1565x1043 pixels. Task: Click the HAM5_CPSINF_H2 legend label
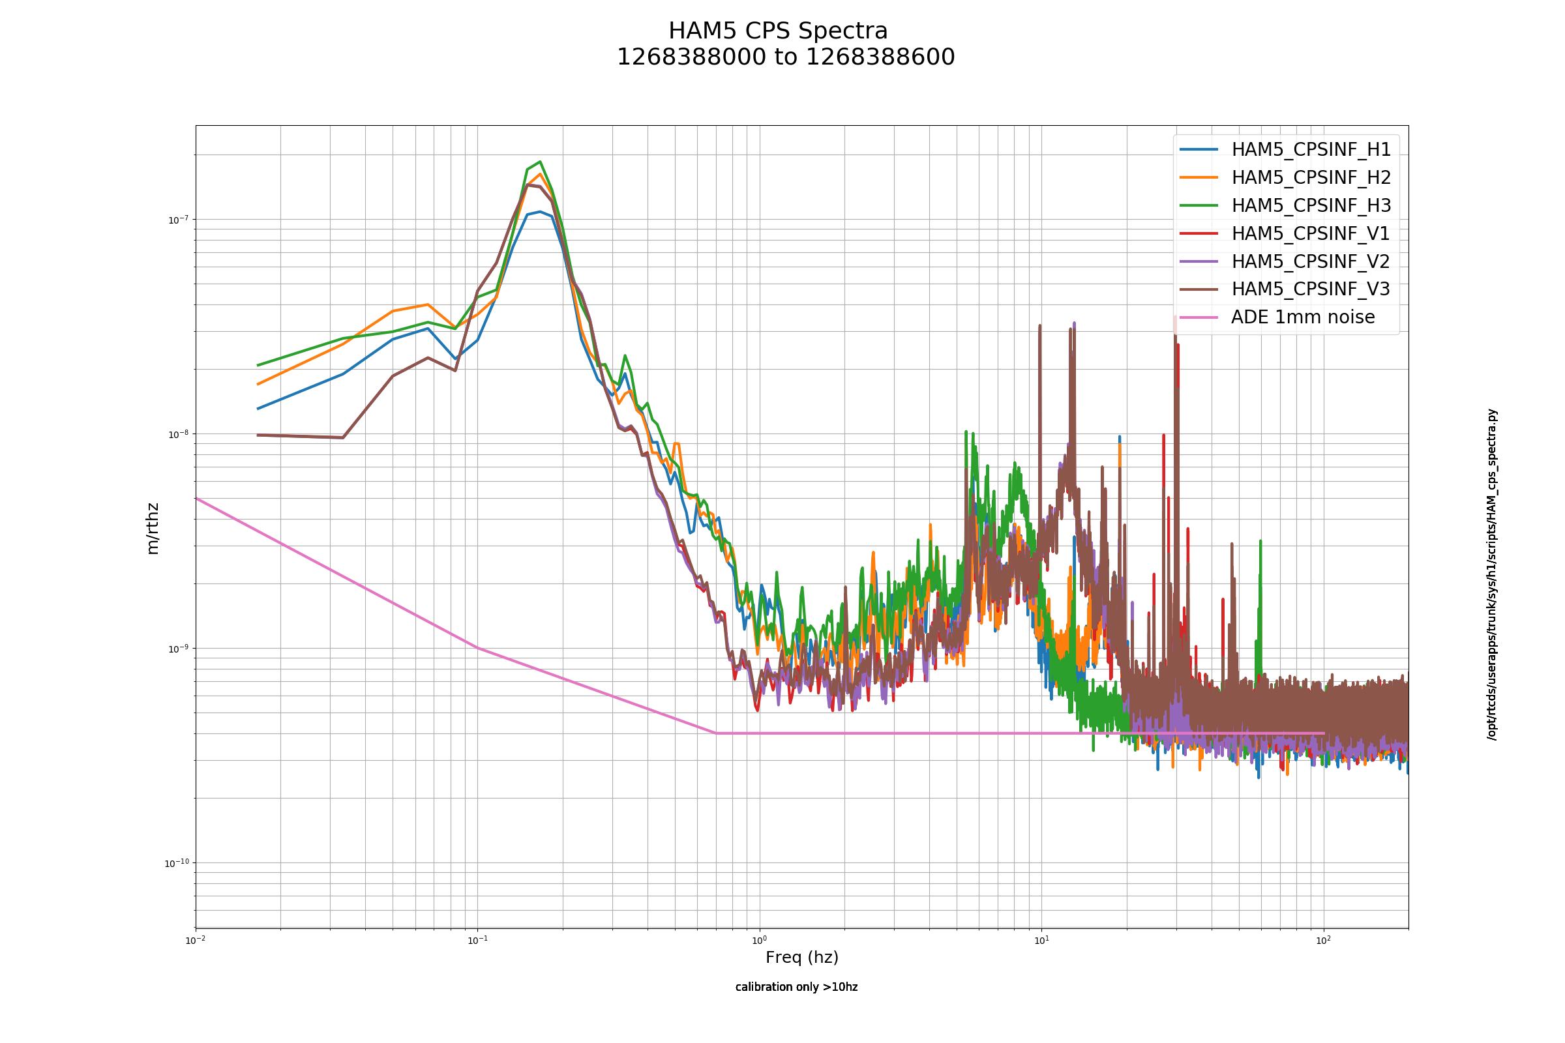point(1311,177)
